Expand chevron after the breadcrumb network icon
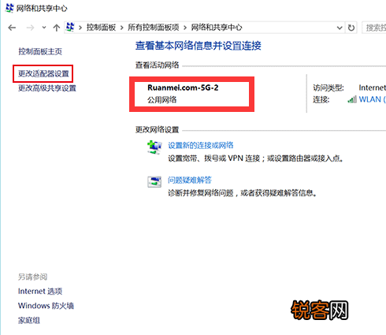The width and height of the screenshot is (386, 335). pos(80,28)
